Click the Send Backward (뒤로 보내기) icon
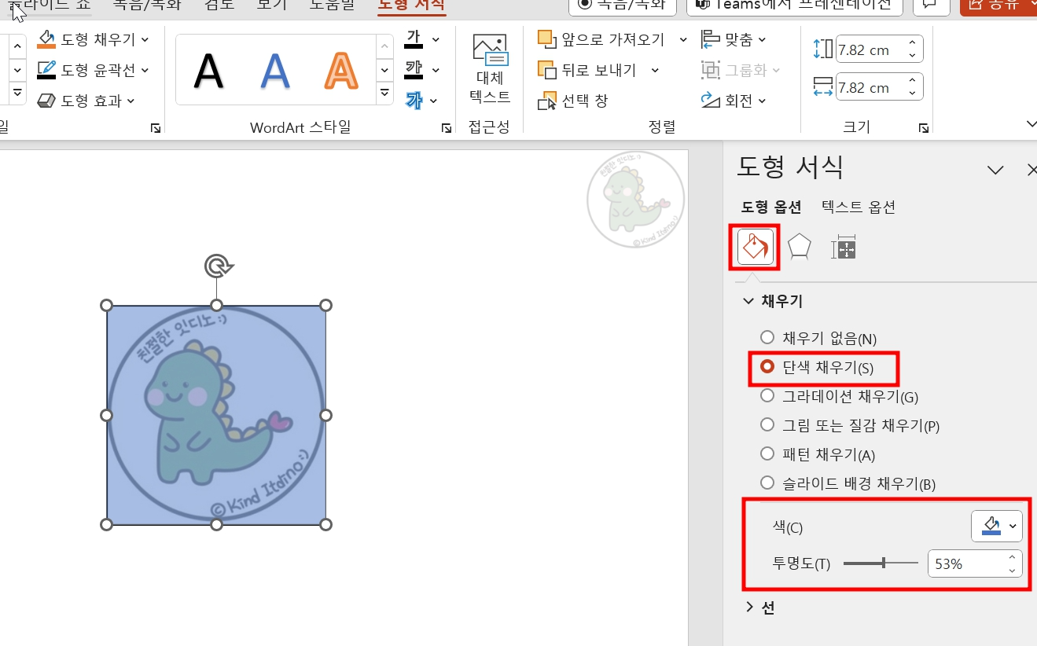 pos(546,70)
